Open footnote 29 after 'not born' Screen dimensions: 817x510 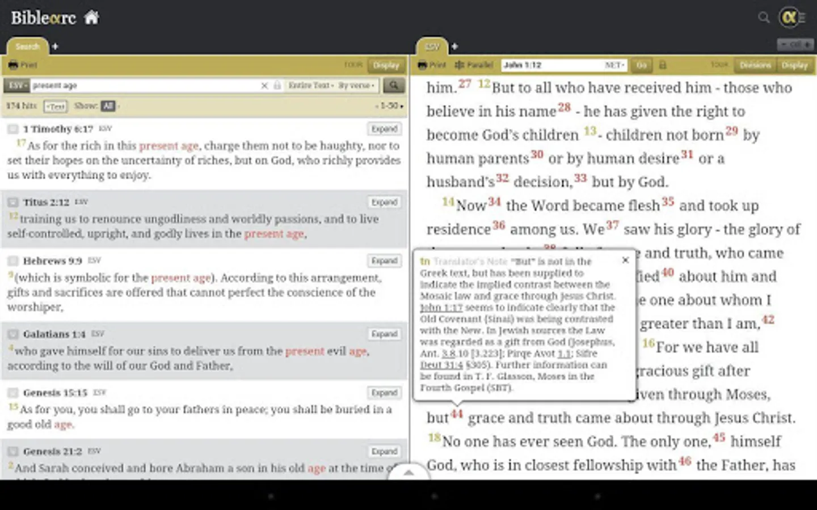pos(732,131)
